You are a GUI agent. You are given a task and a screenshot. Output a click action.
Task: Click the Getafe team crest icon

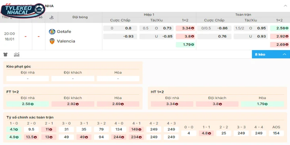click(x=52, y=32)
